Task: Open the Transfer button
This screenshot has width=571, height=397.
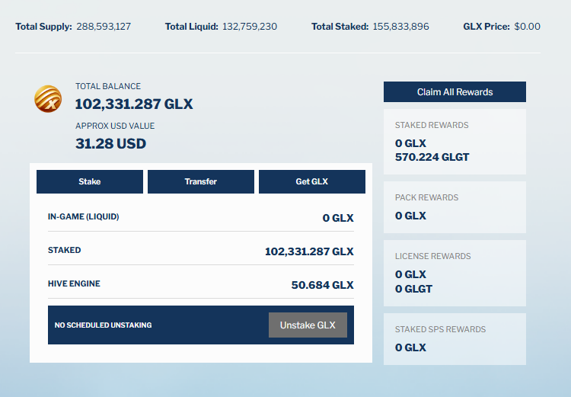Action: point(201,181)
